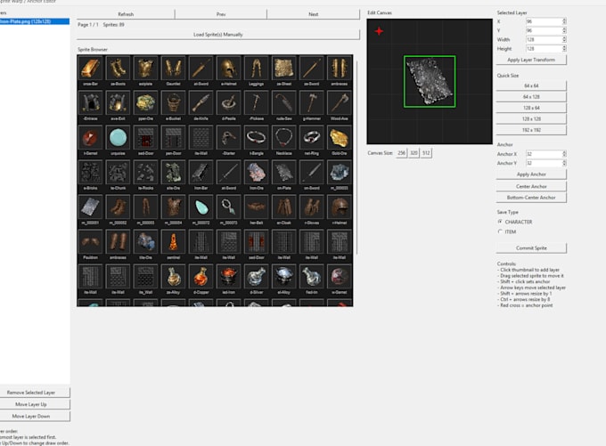Choose the mortar and pestle sprite
Image resolution: width=606 pixels, height=446 pixels.
pyautogui.click(x=229, y=102)
